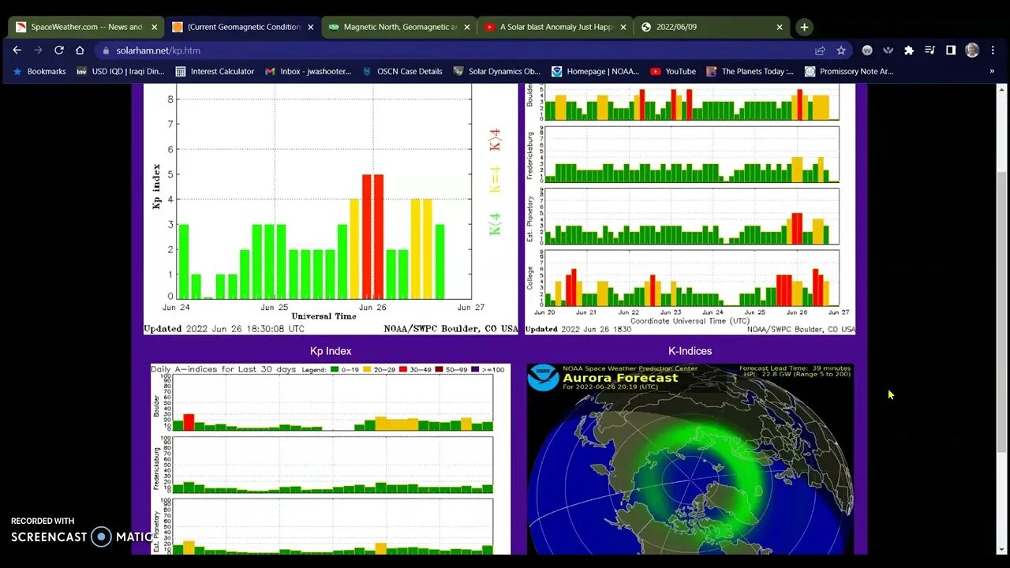Open the Chrome profile avatar
This screenshot has height=568, width=1010.
pyautogui.click(x=972, y=50)
